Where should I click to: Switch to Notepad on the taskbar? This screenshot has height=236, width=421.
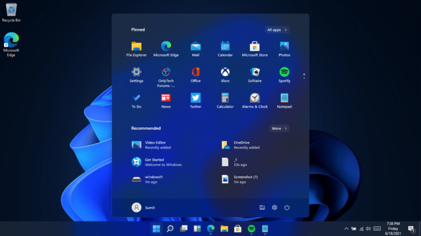[x=265, y=229]
